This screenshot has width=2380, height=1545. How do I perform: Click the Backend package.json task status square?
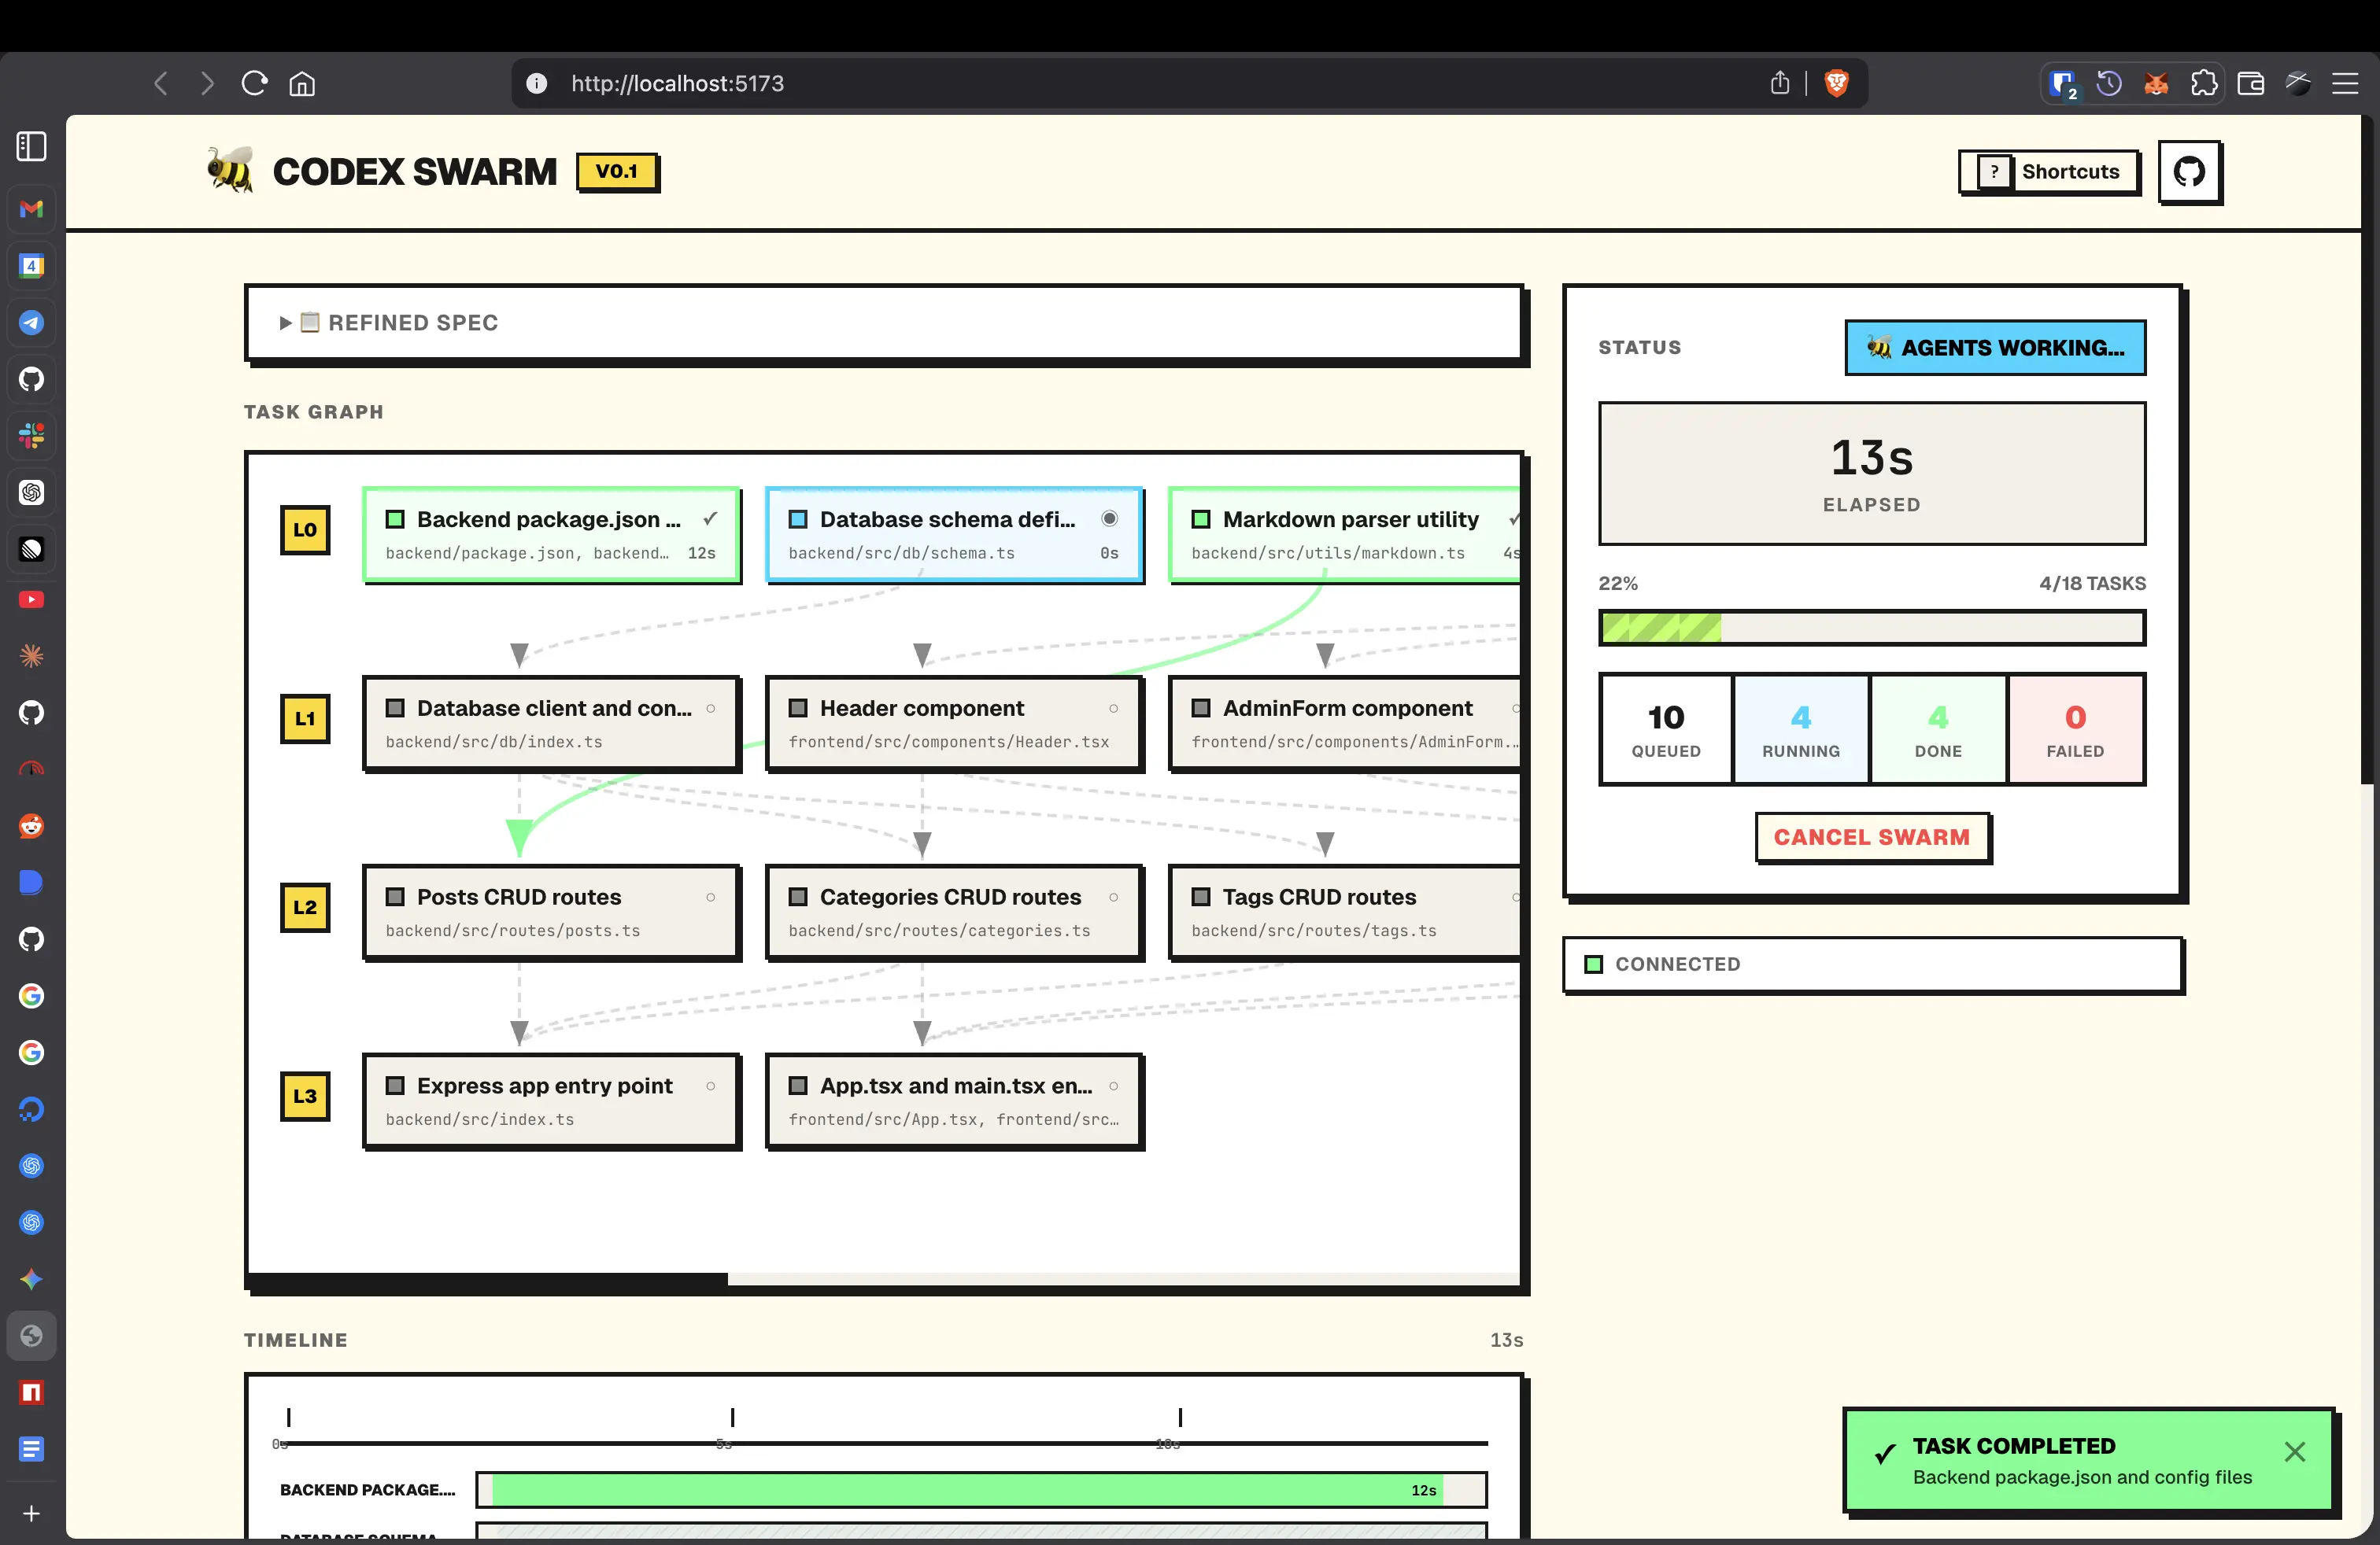coord(396,520)
